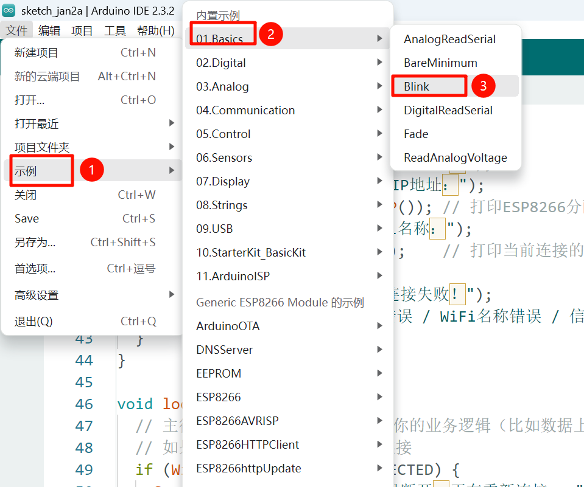Expand the 03.Analog examples submenu
Screen dimensions: 584x487
click(287, 86)
